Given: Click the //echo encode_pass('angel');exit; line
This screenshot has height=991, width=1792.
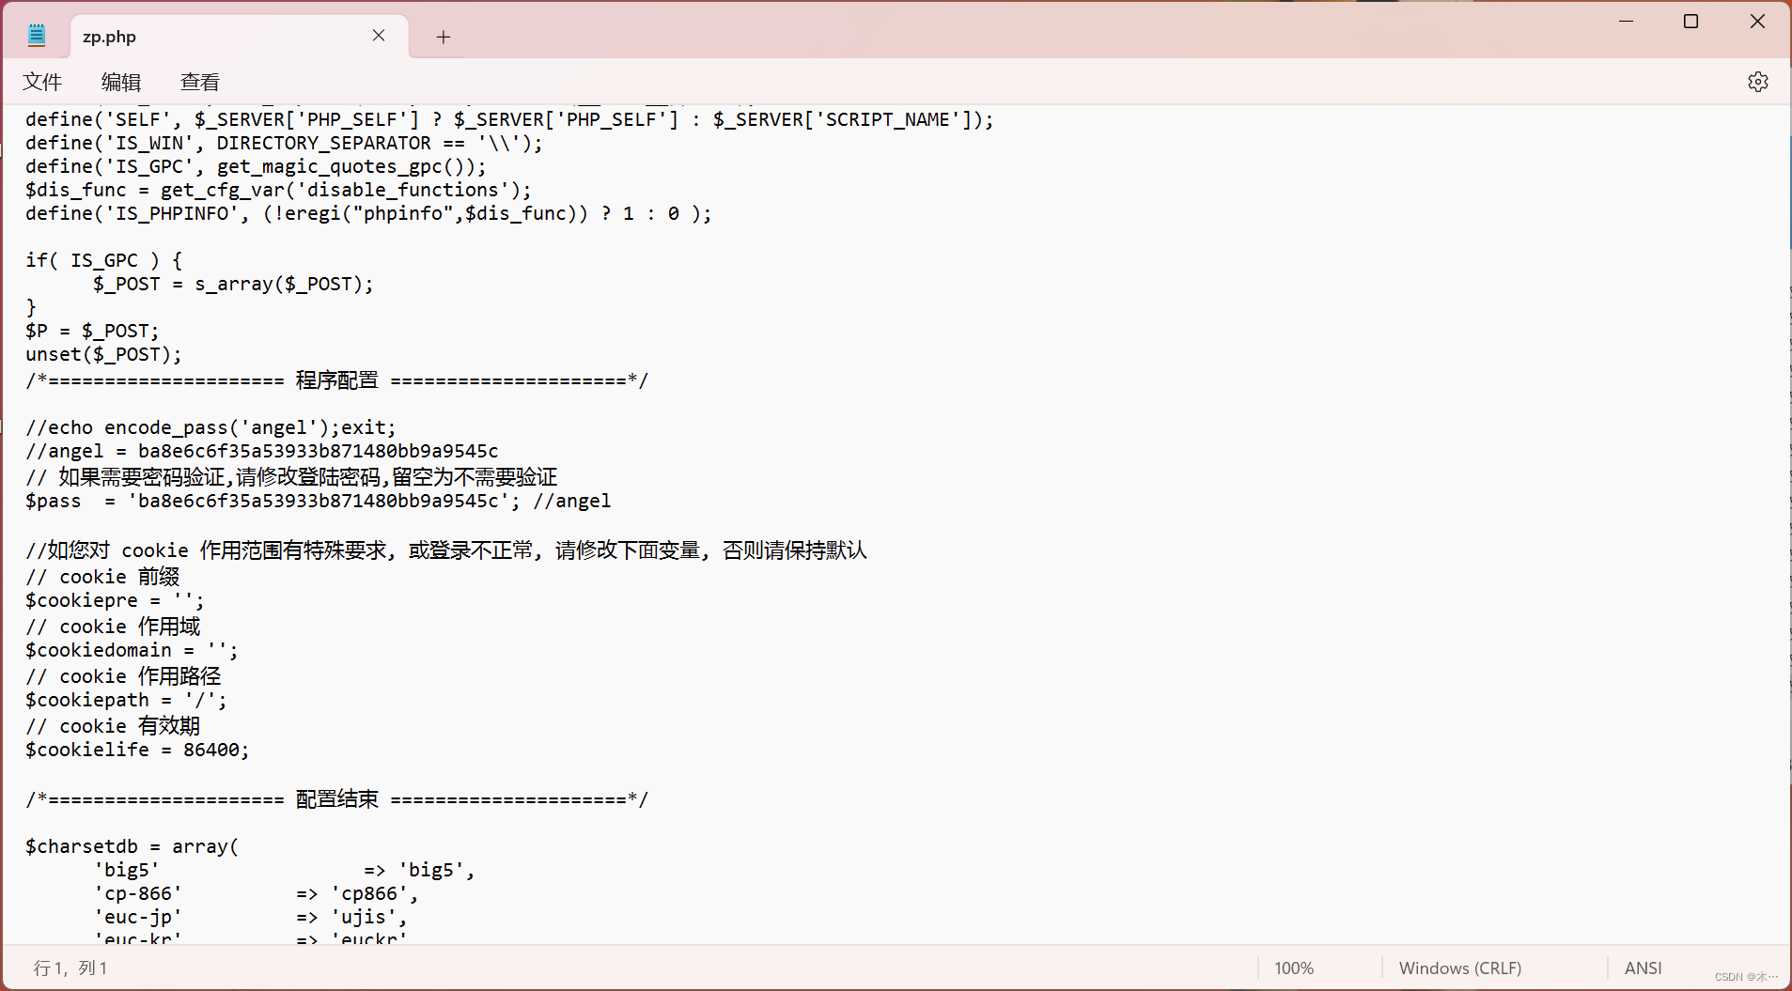Looking at the screenshot, I should pos(210,427).
